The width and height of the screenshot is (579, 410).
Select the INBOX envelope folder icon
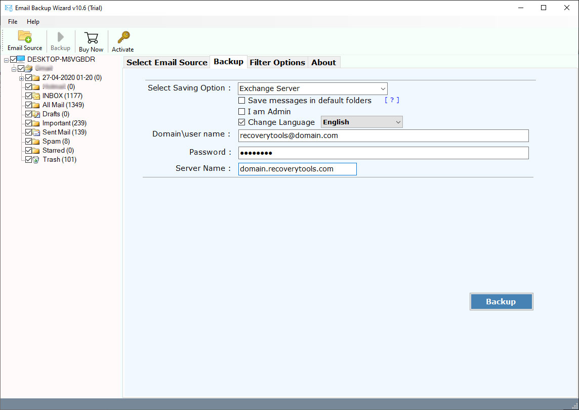[x=36, y=96]
